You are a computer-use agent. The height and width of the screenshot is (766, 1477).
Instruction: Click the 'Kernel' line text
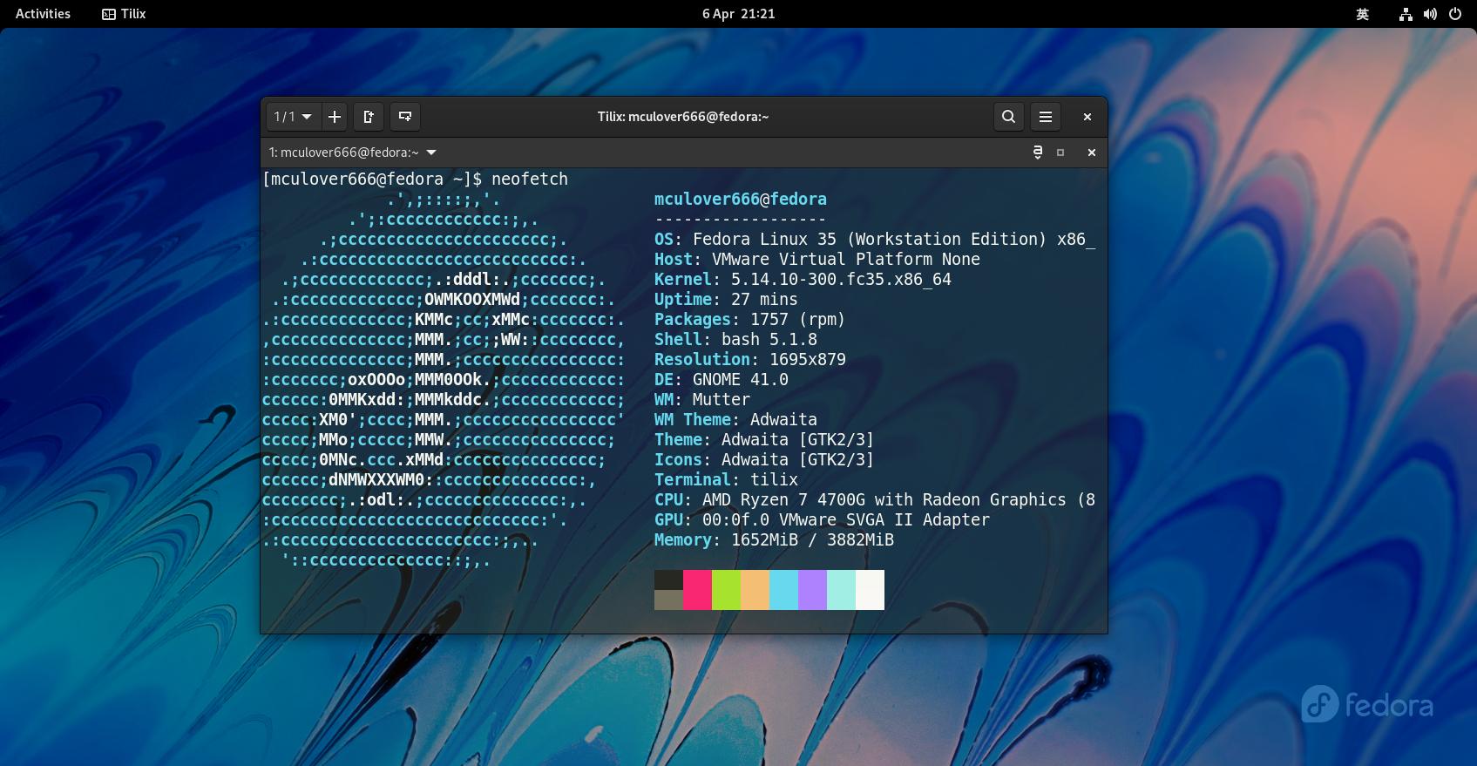coord(803,280)
